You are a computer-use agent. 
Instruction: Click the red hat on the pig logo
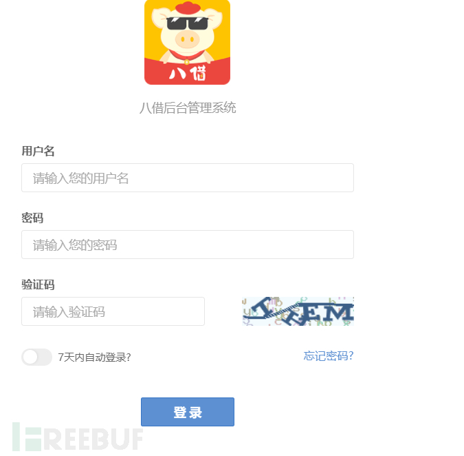[x=188, y=8]
